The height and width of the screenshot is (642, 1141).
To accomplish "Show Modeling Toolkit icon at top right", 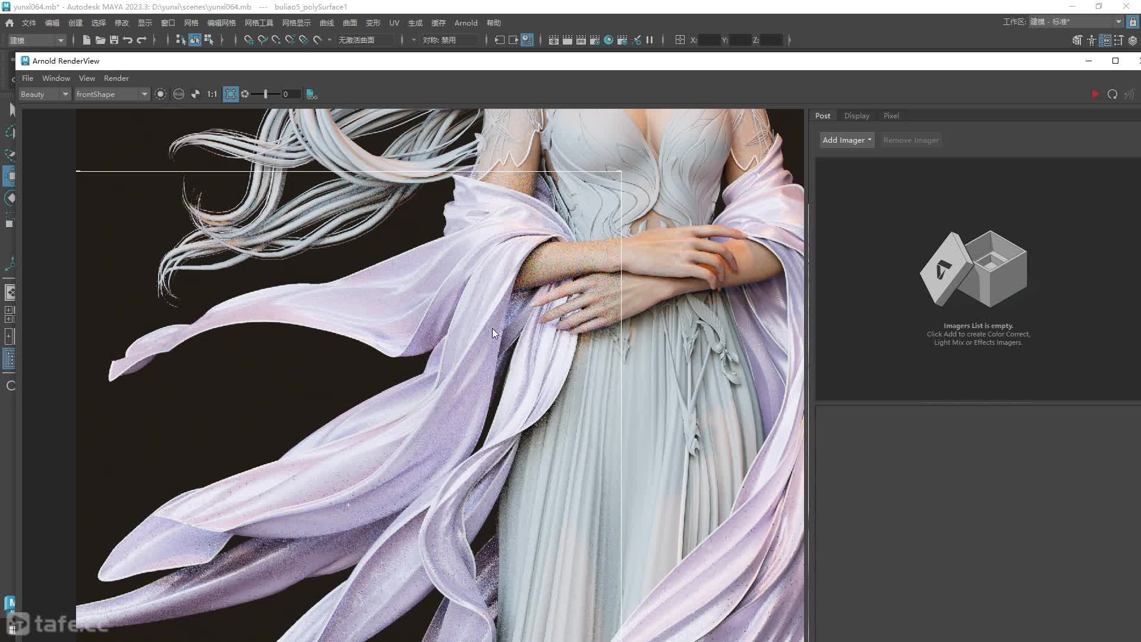I will pos(1077,40).
